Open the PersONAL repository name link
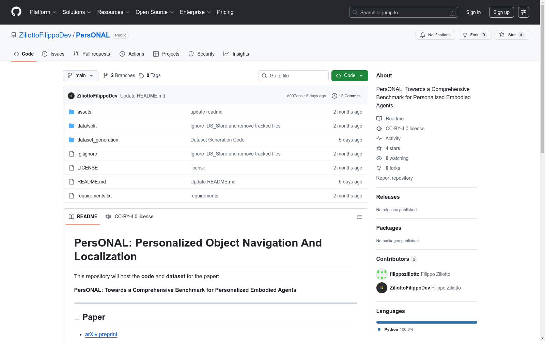The image size is (545, 341). pos(93,35)
